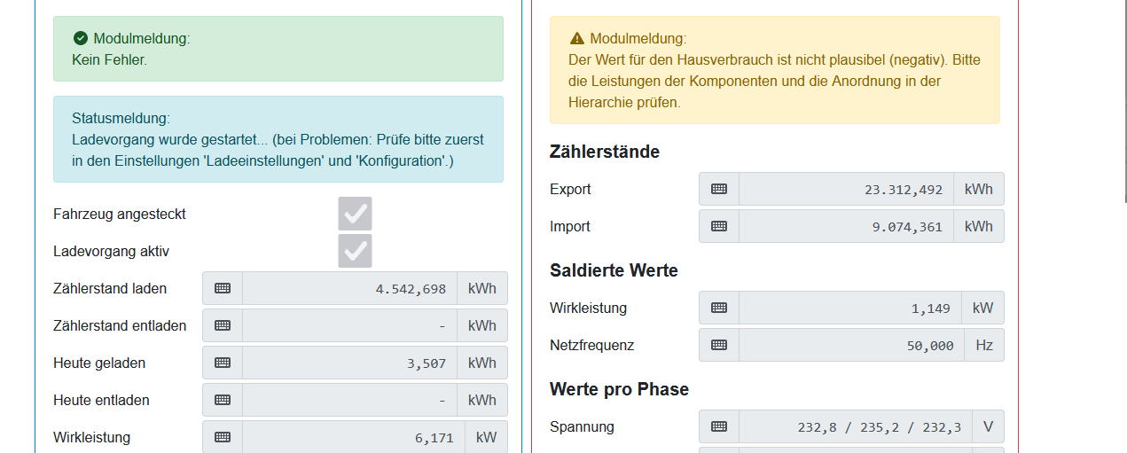This screenshot has height=453, width=1127.
Task: Click keyboard icon beside Zählerstand entladen
Action: (223, 325)
